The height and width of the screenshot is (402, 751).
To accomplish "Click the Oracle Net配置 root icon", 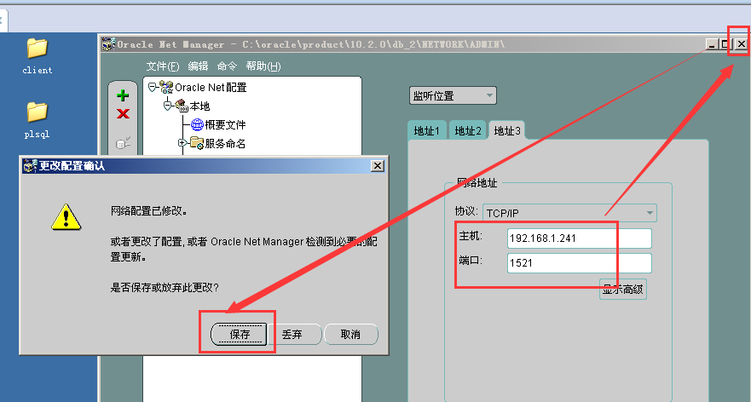I will [166, 87].
